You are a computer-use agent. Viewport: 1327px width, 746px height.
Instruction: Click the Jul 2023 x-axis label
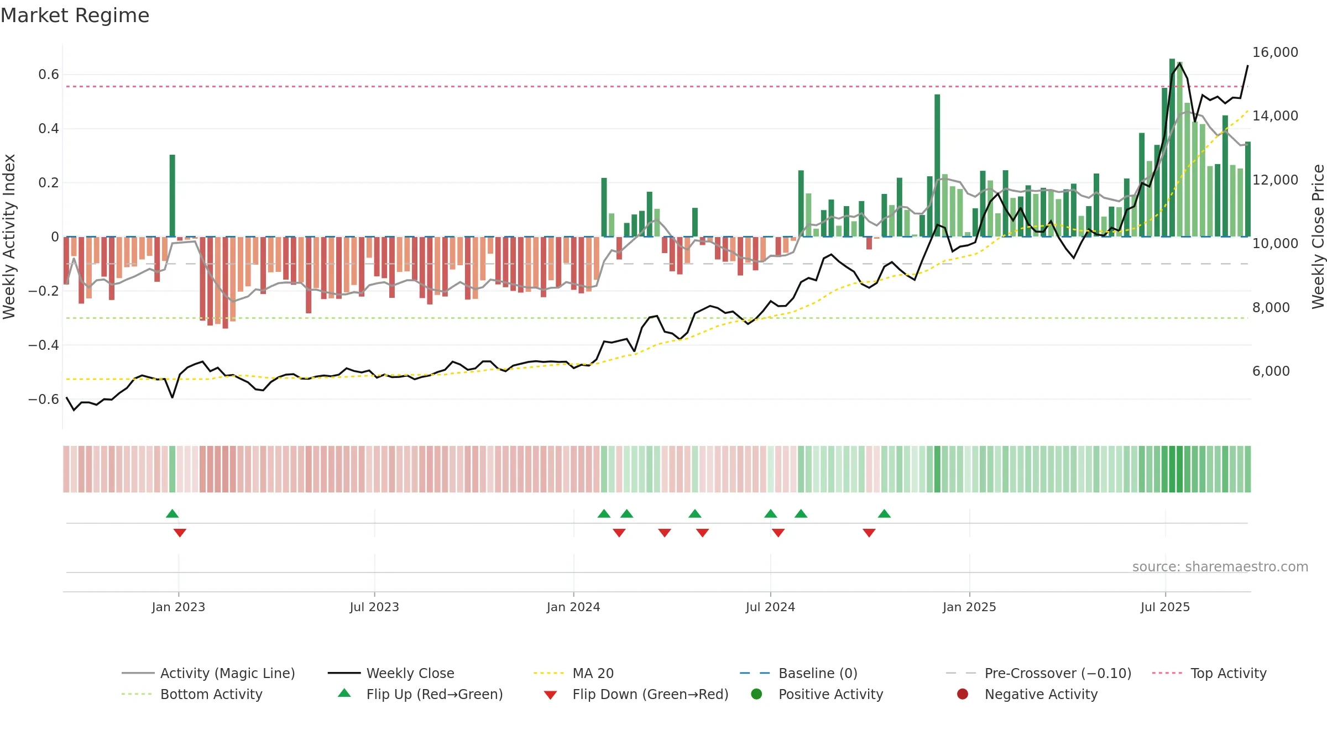(x=374, y=607)
